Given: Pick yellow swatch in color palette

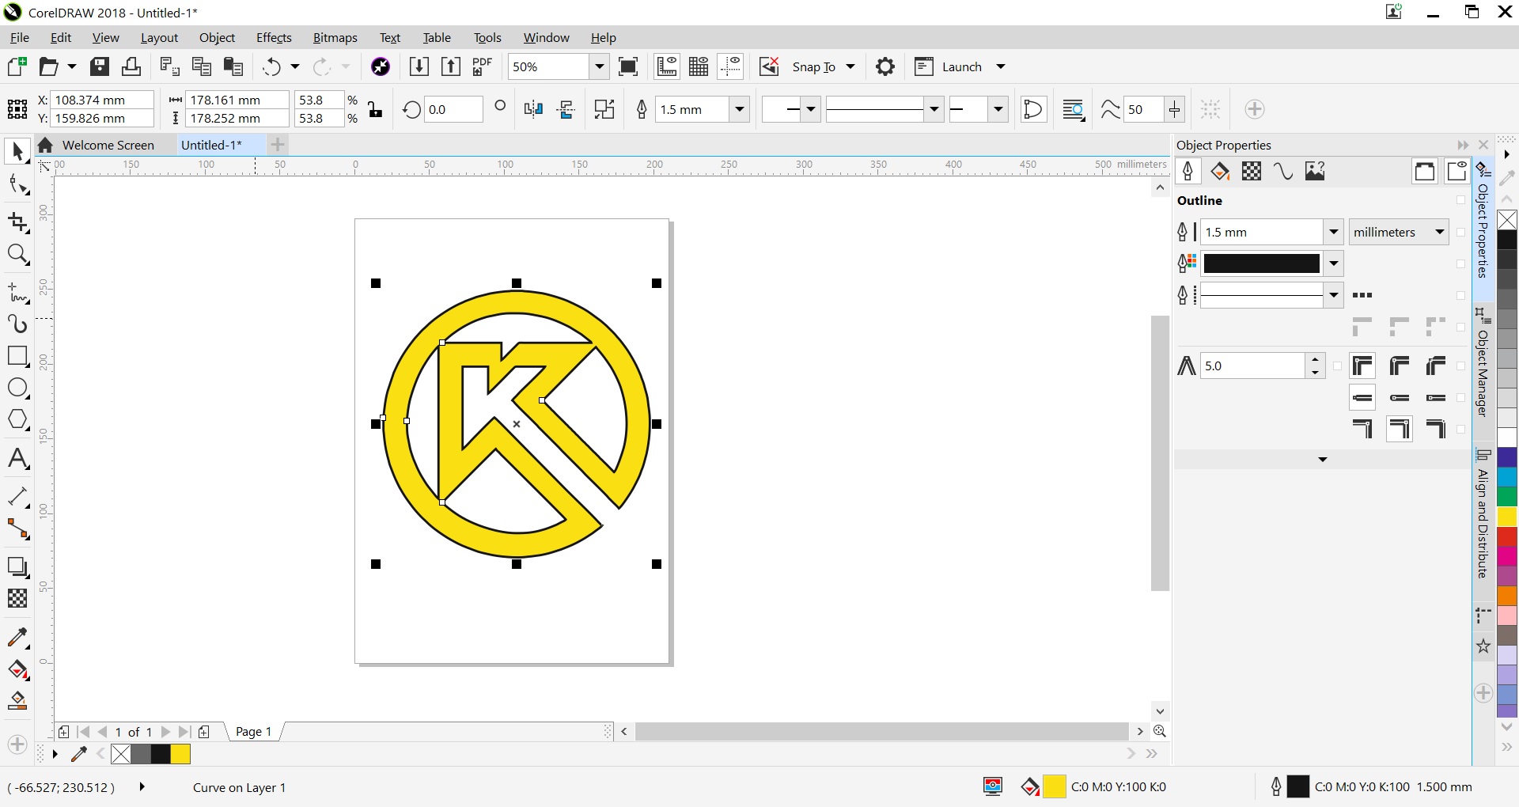Looking at the screenshot, I should [1507, 517].
